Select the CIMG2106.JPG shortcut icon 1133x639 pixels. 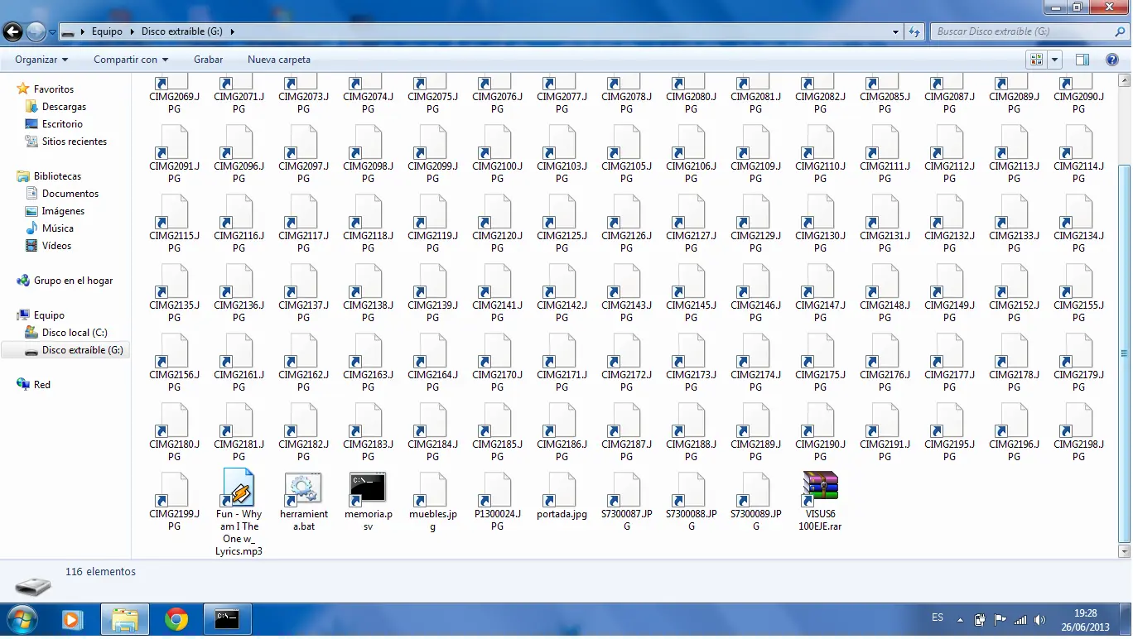click(691, 142)
